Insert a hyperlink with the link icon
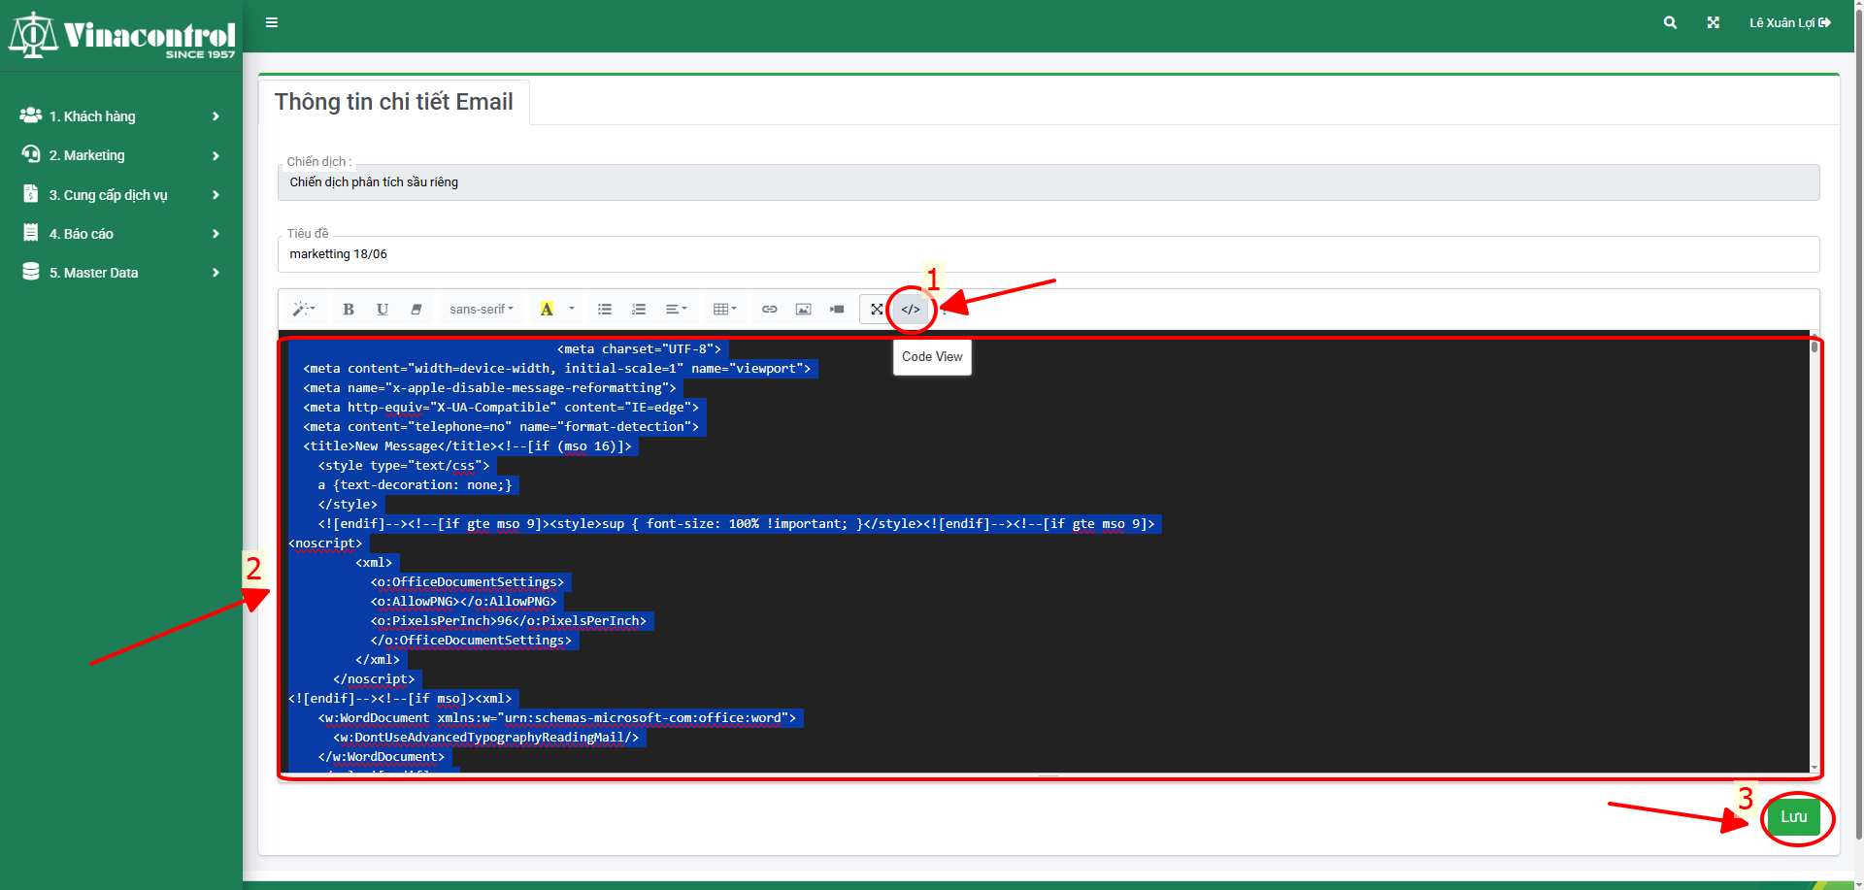 coord(770,310)
